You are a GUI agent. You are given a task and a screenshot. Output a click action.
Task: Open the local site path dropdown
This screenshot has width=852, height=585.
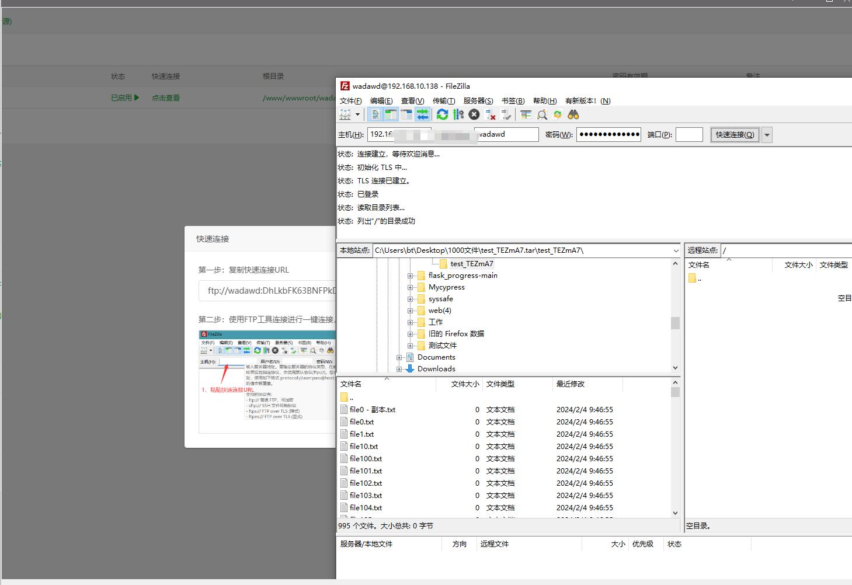click(676, 250)
